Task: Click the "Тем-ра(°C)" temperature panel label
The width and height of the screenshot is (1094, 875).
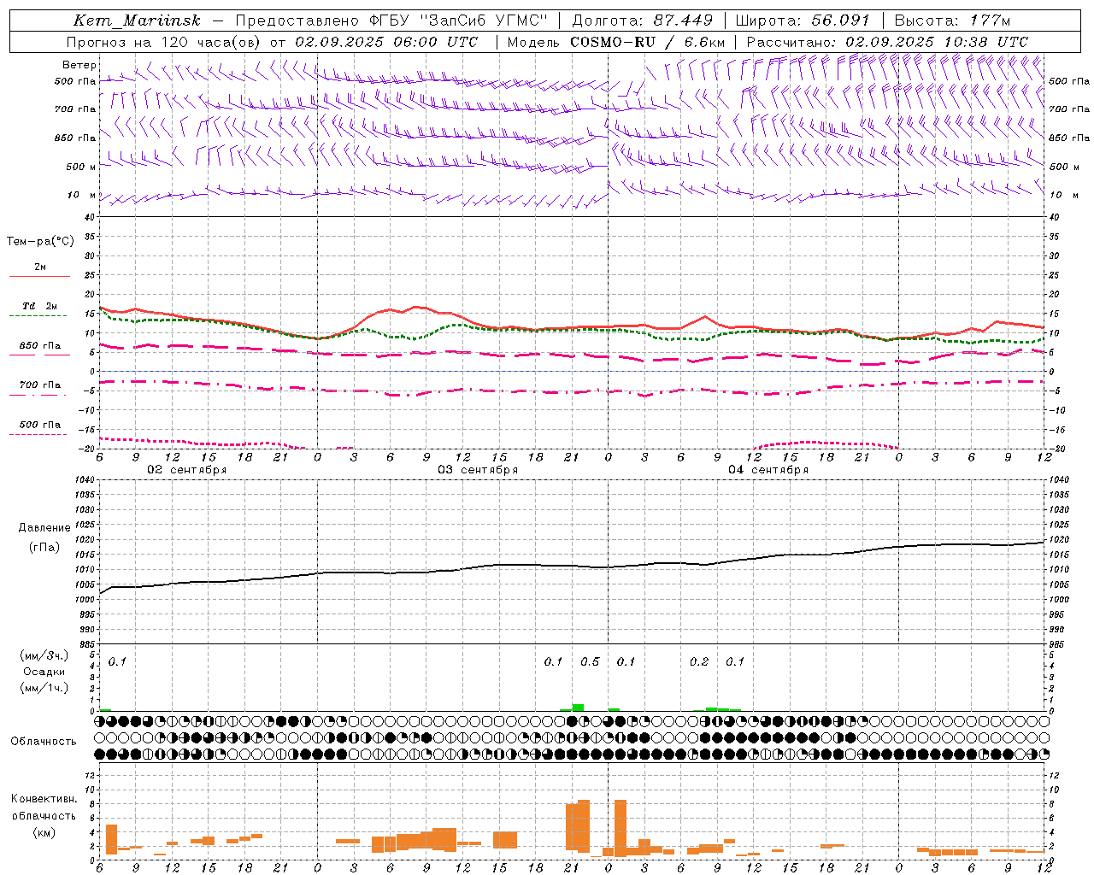Action: 40,242
